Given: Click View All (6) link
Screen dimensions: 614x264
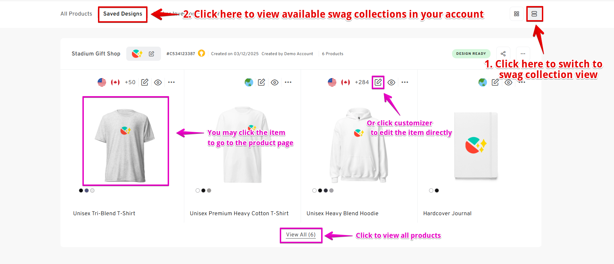Looking at the screenshot, I should [301, 235].
